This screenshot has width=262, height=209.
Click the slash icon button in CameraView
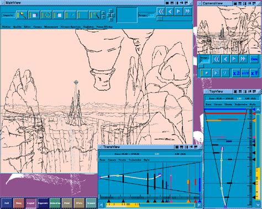(x=225, y=73)
